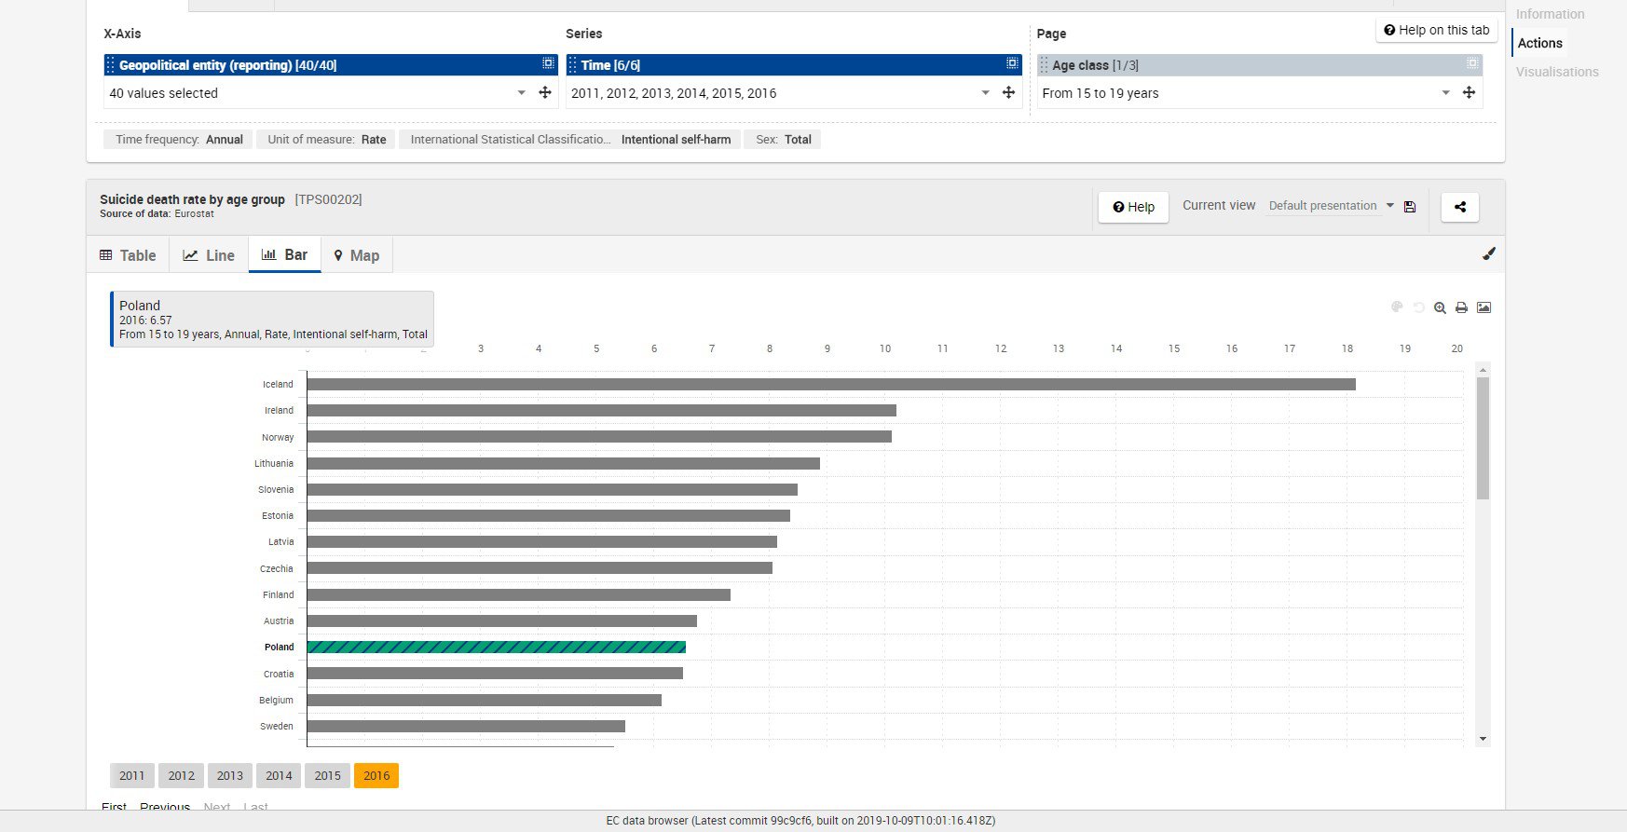The width and height of the screenshot is (1627, 832).
Task: Click the share icon button
Action: click(1459, 207)
